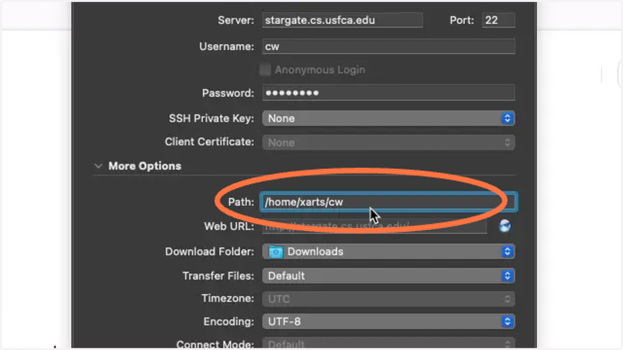Open the Connect Mode dropdown

point(388,344)
